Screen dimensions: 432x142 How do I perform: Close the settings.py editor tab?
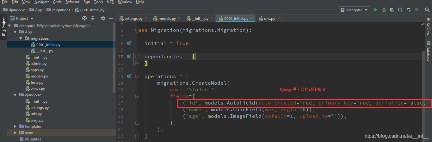[146, 19]
